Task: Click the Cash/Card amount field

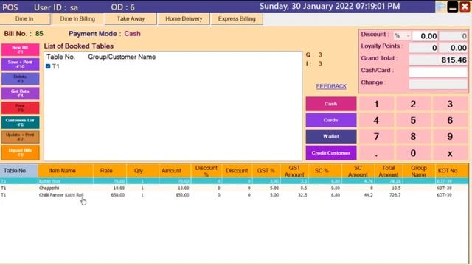Action: 438,71
